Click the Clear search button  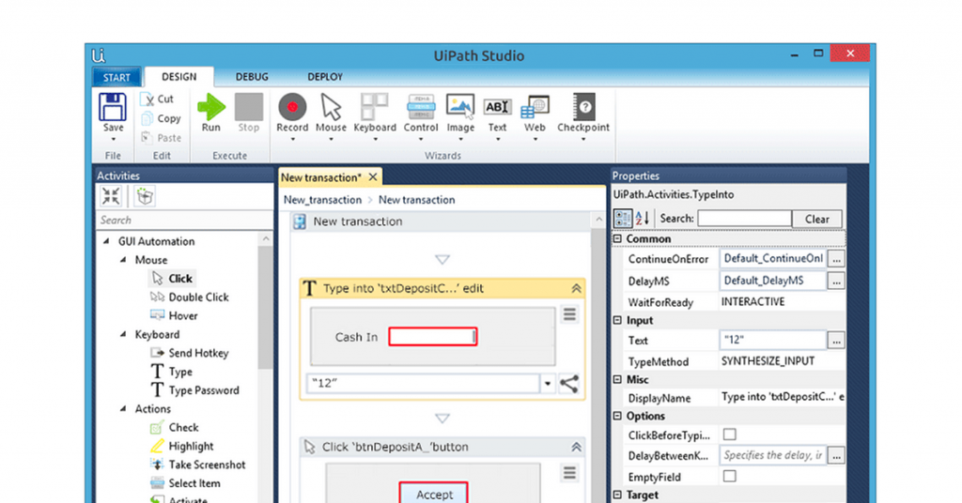pos(816,219)
